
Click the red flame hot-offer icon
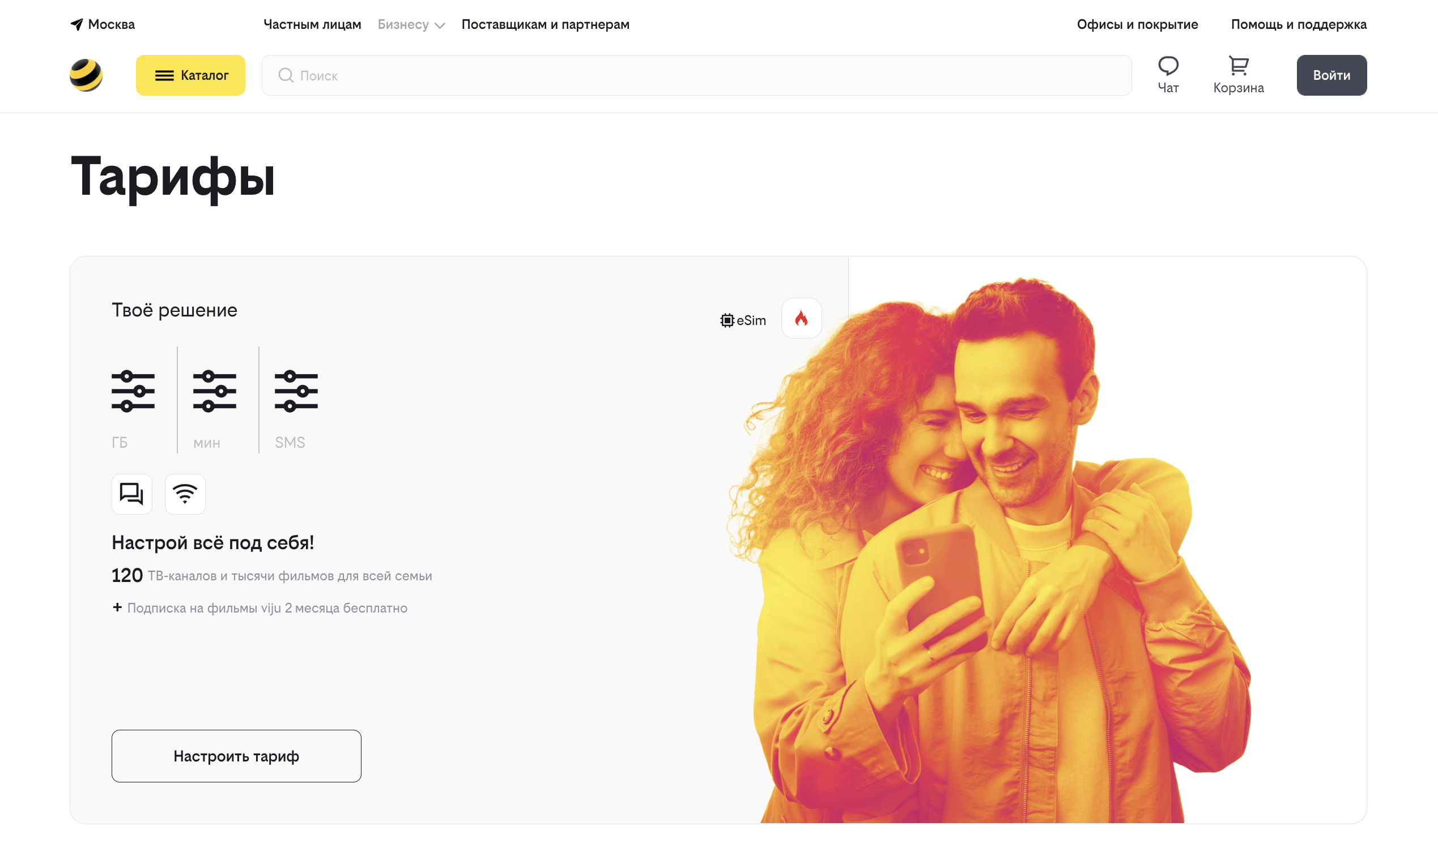click(x=801, y=318)
